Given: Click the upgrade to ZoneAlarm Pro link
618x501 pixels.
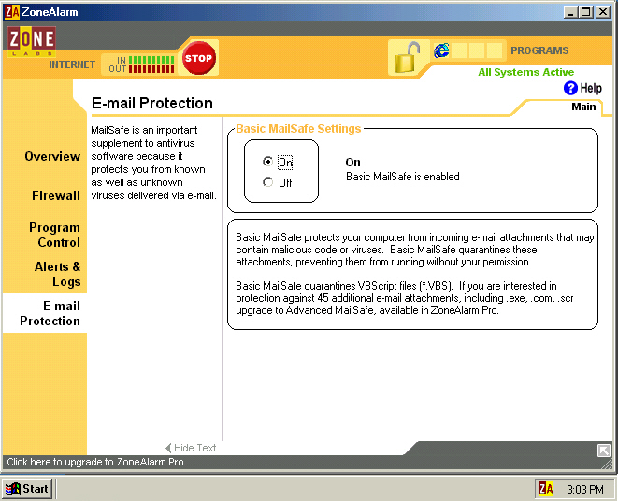Looking at the screenshot, I should [96, 462].
